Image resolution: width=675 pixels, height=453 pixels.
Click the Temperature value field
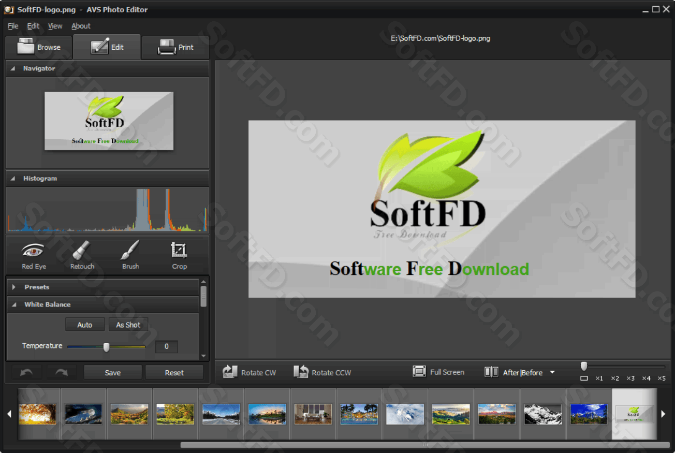coord(166,346)
